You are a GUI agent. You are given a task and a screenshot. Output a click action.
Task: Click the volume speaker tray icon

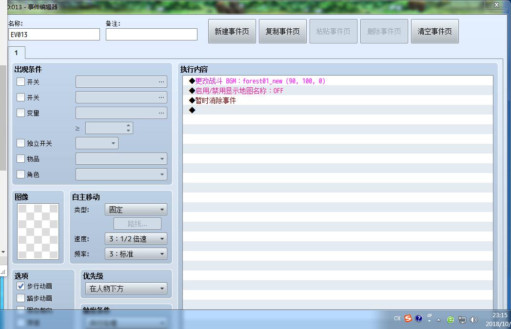[x=474, y=320]
